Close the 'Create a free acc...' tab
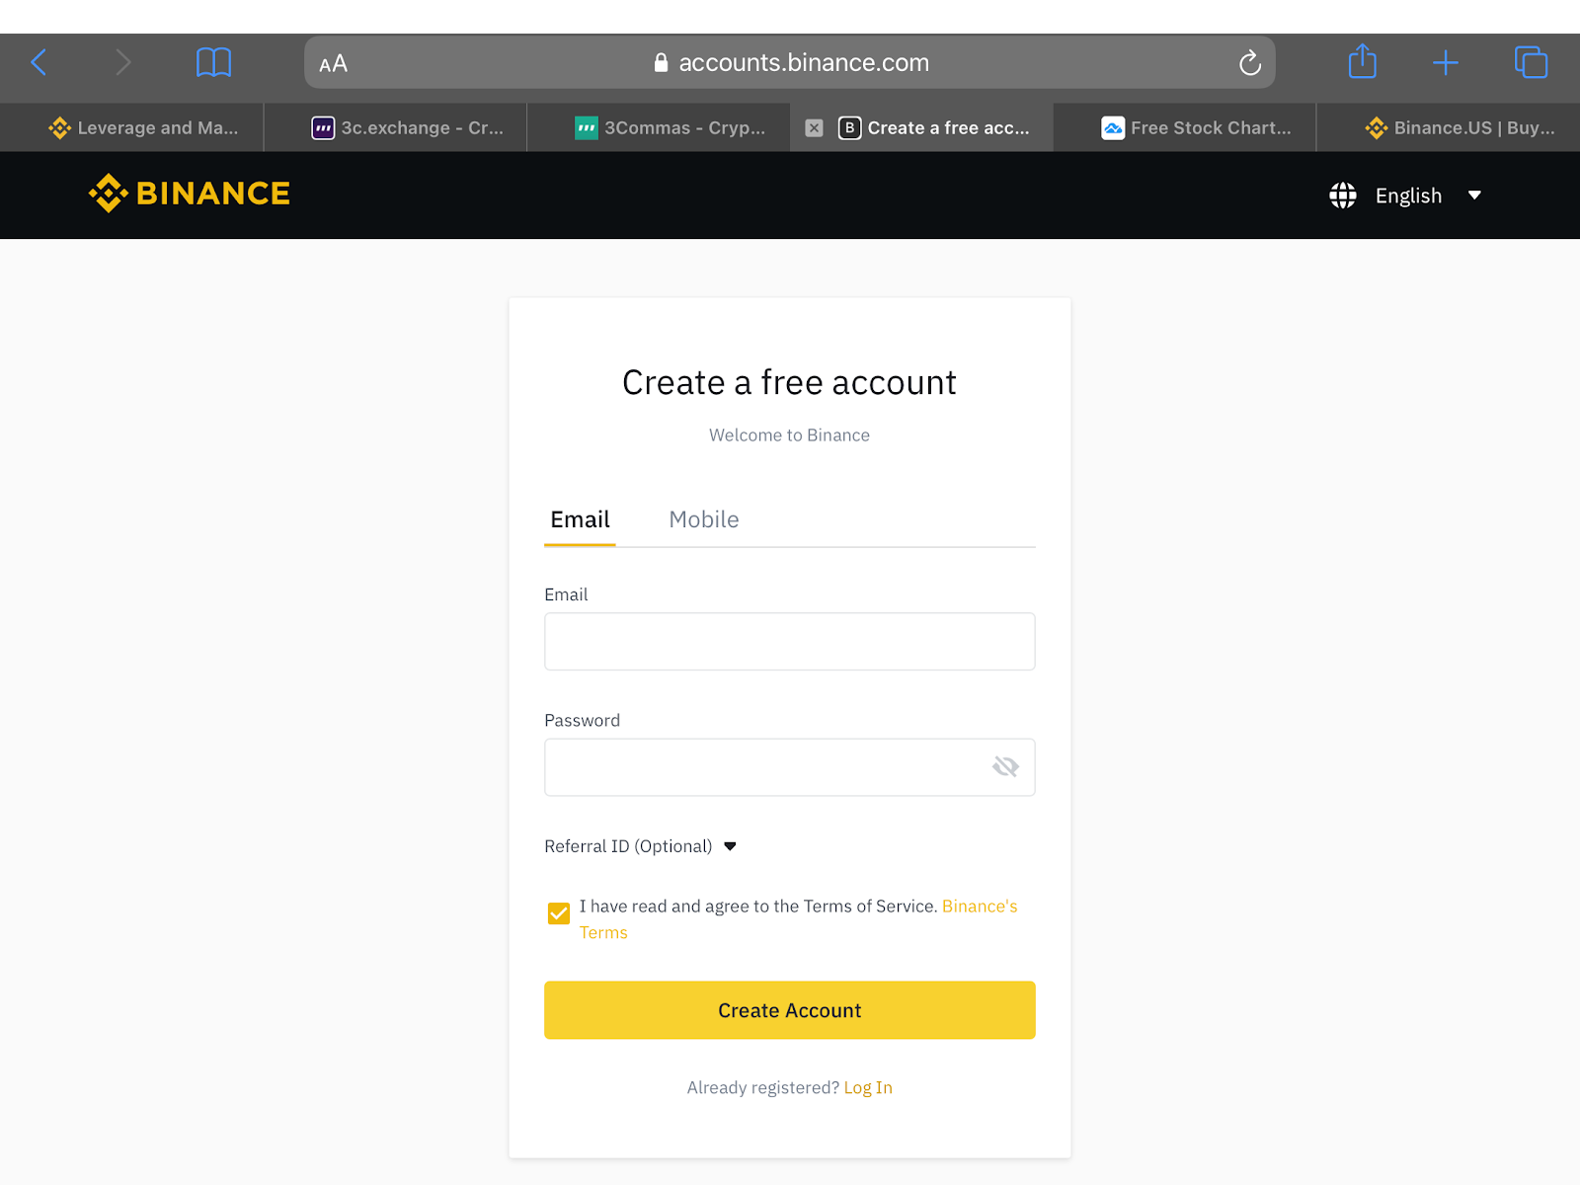This screenshot has width=1580, height=1185. click(x=814, y=127)
